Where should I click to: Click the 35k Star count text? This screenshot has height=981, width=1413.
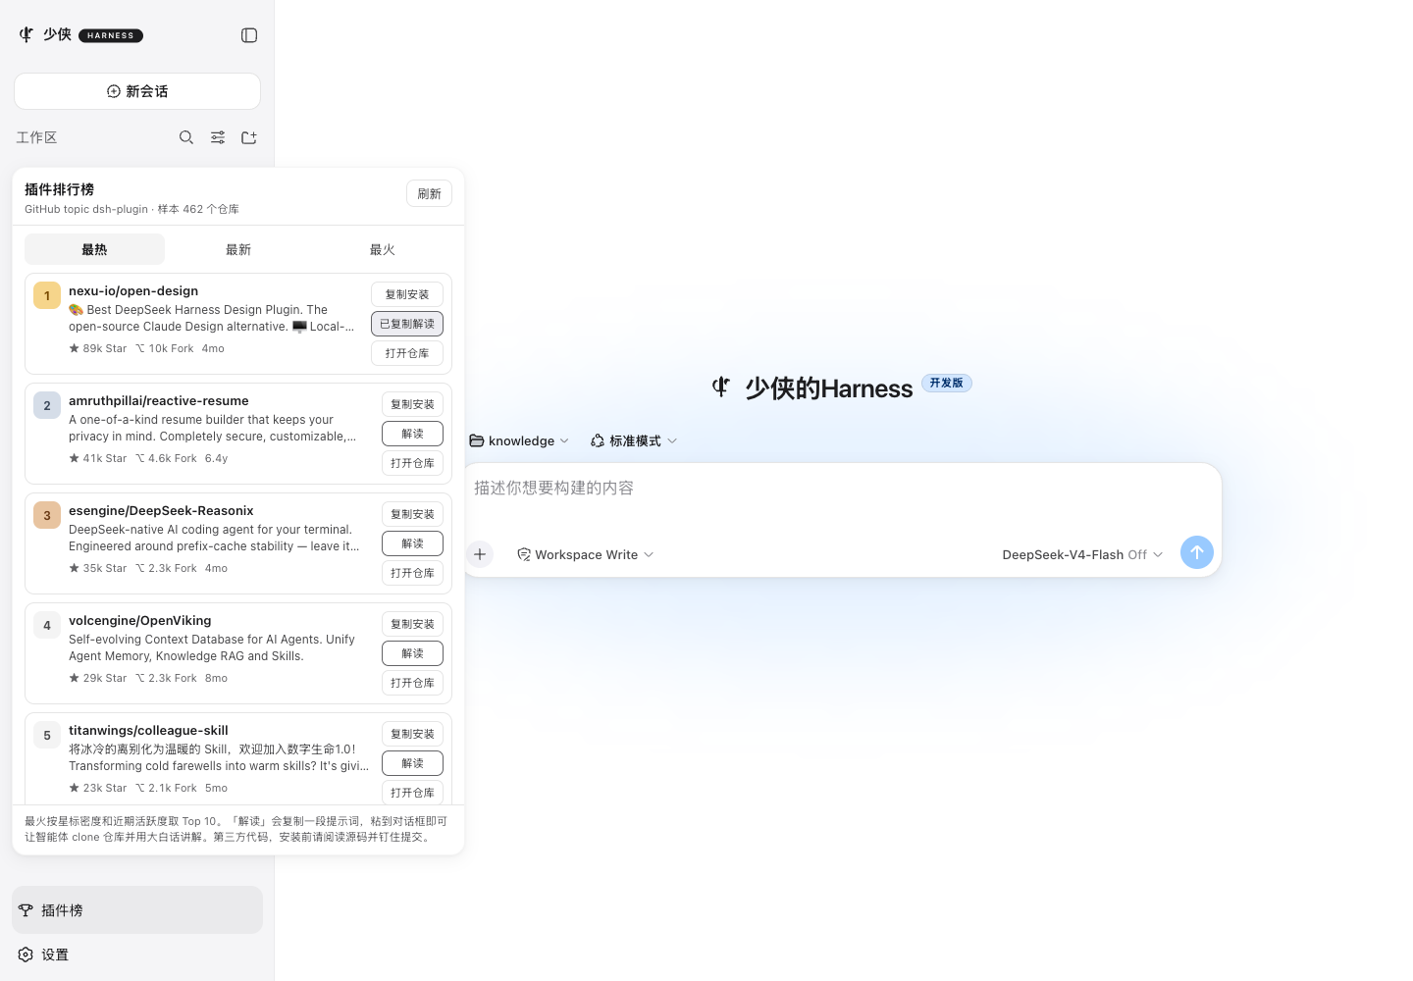[98, 568]
